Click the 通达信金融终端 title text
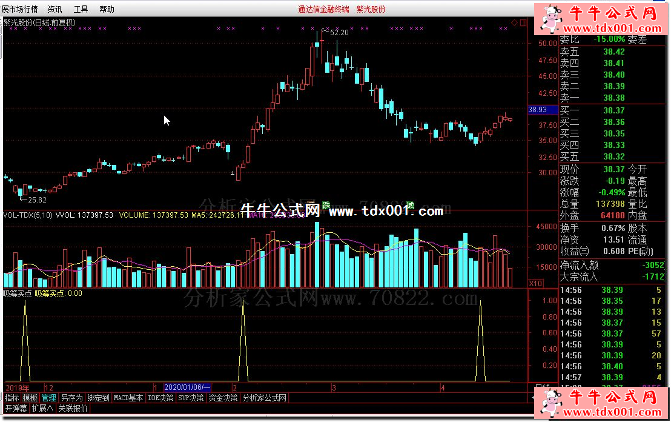The width and height of the screenshot is (671, 422). pos(323,9)
